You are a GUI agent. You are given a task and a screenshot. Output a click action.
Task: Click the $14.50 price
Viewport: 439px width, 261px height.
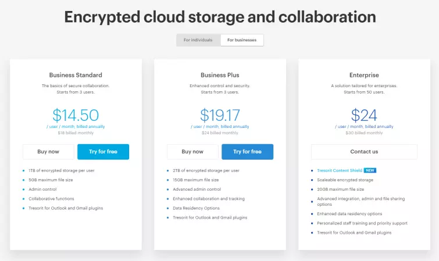[x=76, y=115]
